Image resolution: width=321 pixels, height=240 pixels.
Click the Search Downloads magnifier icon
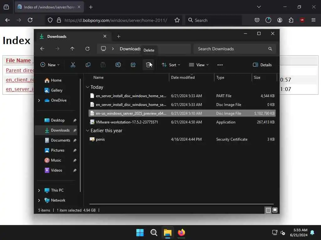pyautogui.click(x=270, y=49)
